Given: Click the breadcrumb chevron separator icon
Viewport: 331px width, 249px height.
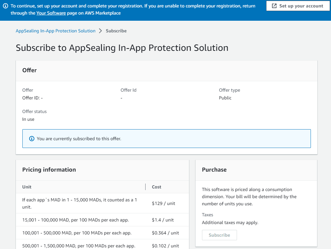Looking at the screenshot, I should (100, 31).
